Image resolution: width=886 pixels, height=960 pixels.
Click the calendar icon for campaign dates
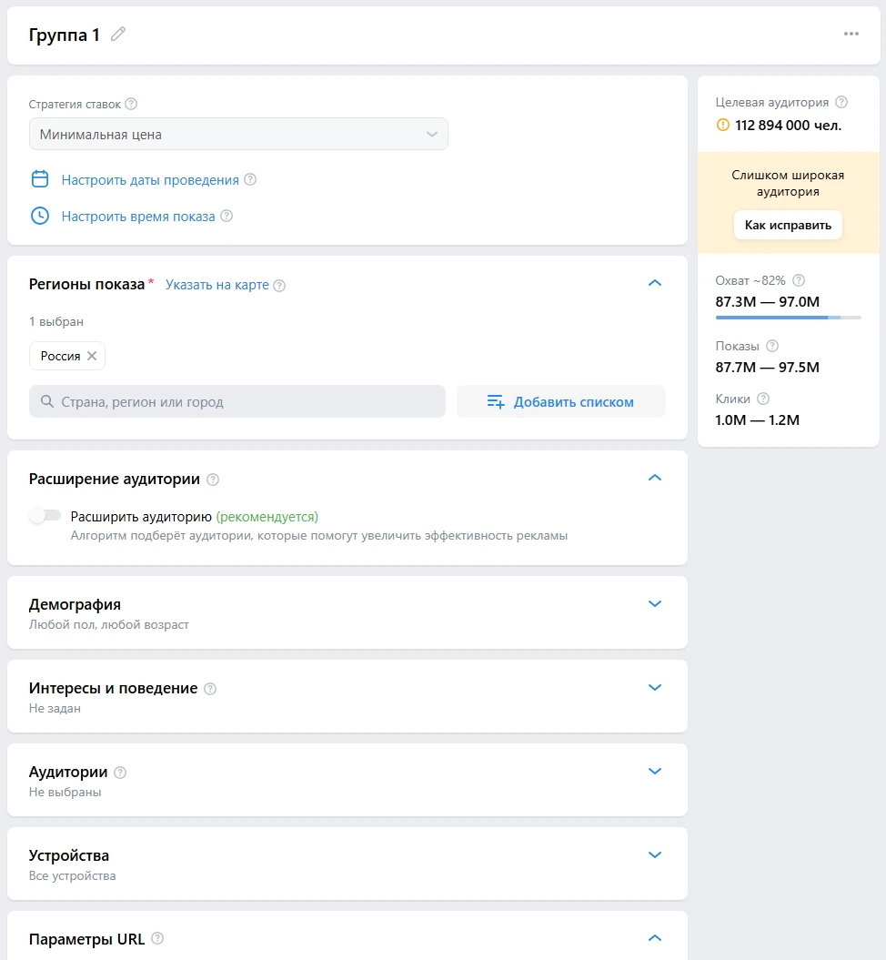click(40, 179)
